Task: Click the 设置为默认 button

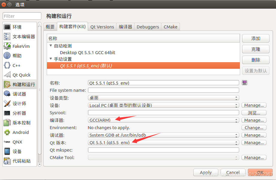Action: [256, 71]
